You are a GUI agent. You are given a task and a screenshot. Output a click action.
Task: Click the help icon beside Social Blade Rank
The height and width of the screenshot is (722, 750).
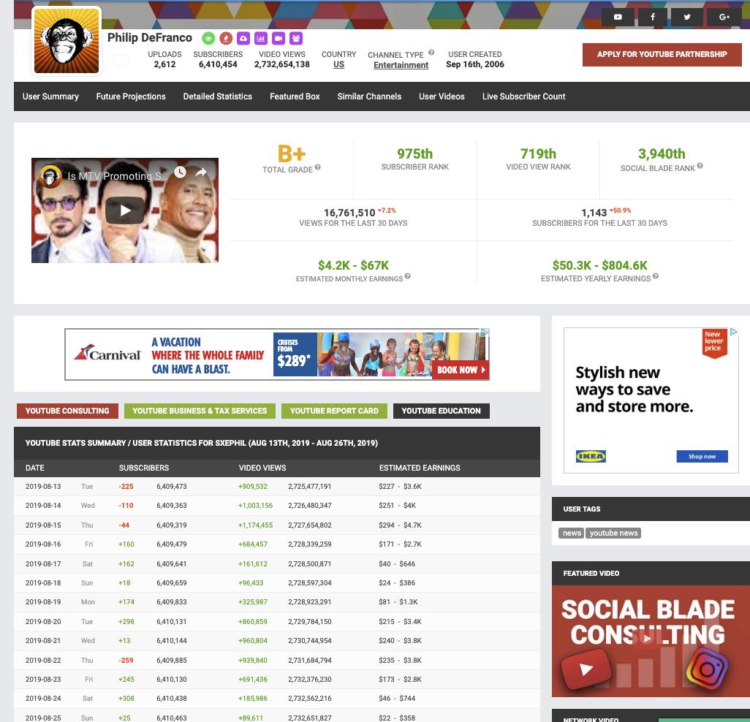pyautogui.click(x=700, y=166)
